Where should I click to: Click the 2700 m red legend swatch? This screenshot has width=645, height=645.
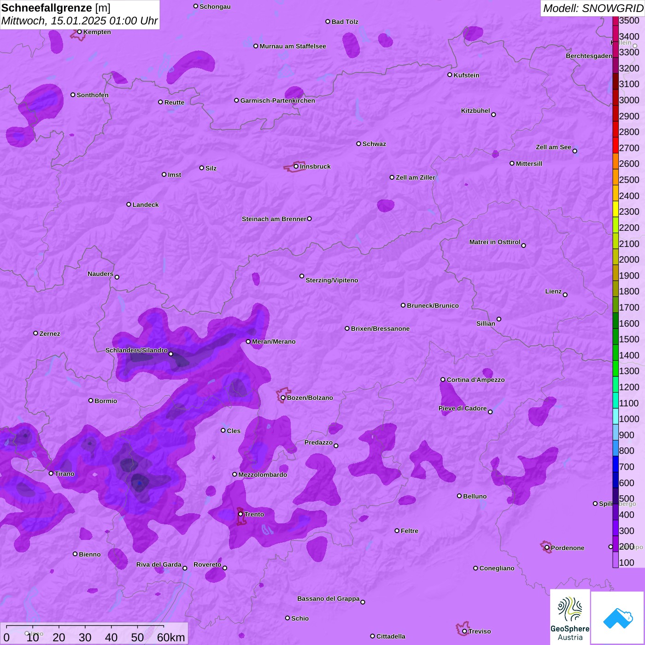click(x=616, y=145)
